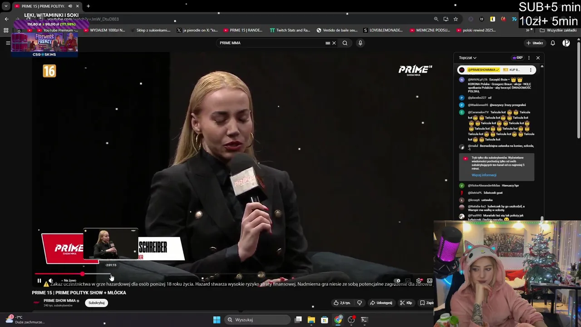The height and width of the screenshot is (327, 581).
Task: Save the video with the Zapisz button
Action: click(x=426, y=303)
